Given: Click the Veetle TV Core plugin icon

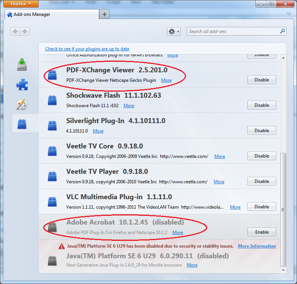Looking at the screenshot, I should (52, 151).
